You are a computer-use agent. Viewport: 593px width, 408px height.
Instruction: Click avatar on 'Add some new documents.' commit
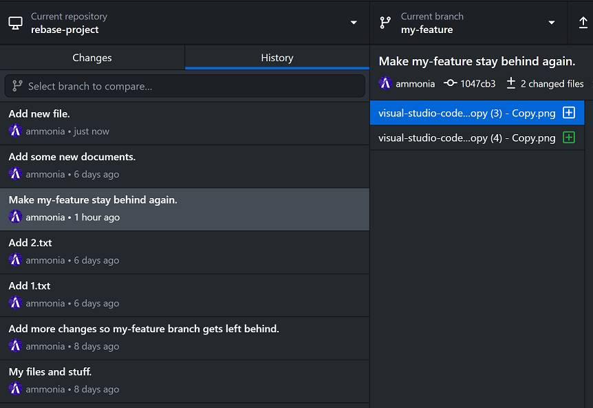[16, 174]
